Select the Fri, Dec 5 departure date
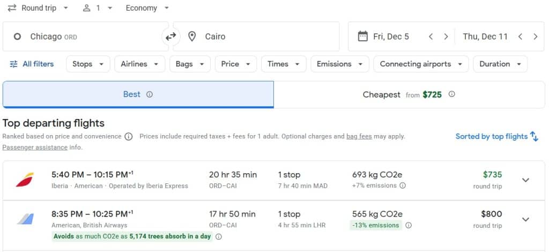The height and width of the screenshot is (252, 549). 391,36
